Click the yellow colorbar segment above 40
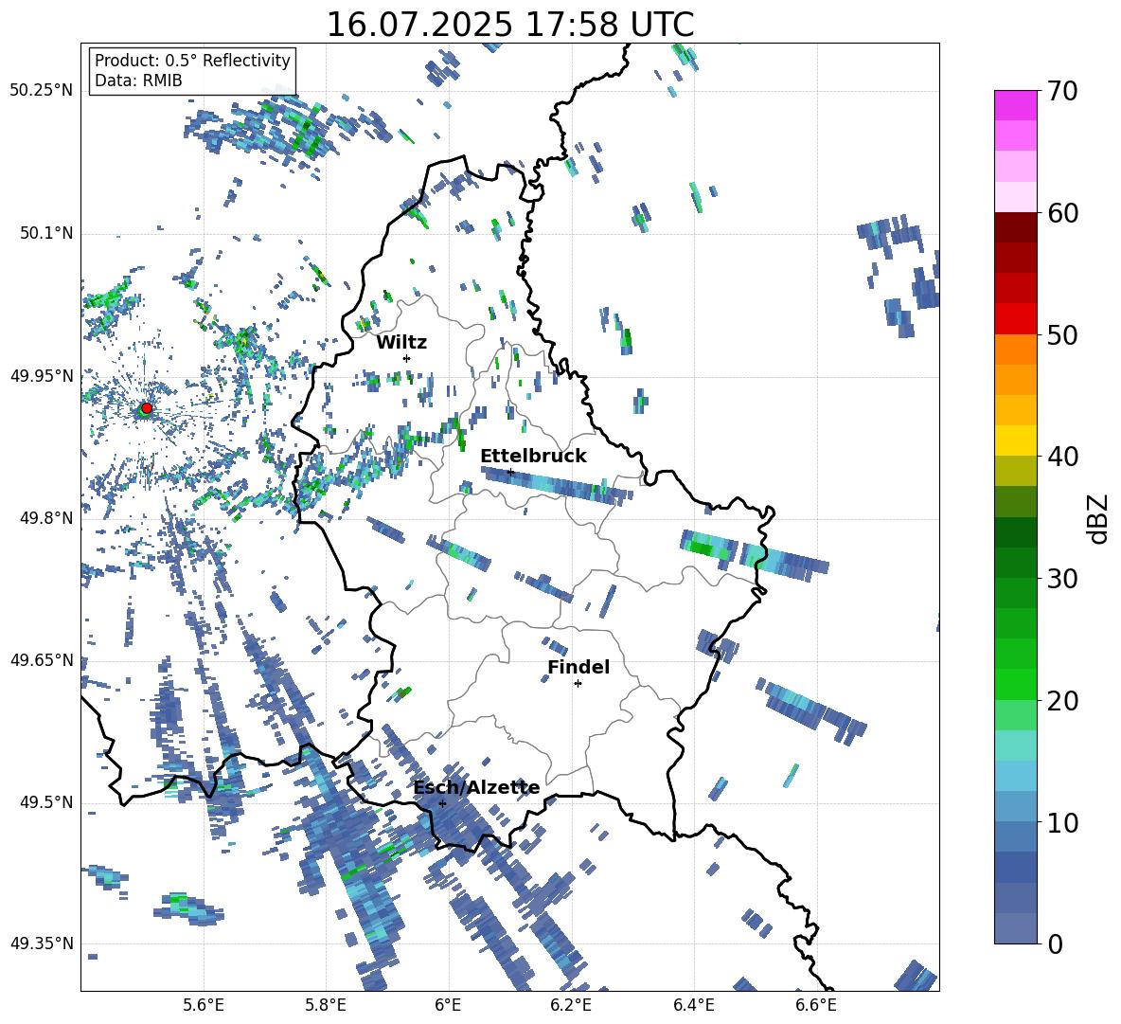 click(x=1015, y=440)
